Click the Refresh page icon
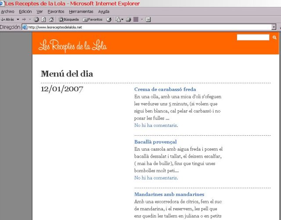Image resolution: width=281 pixels, height=220 pixels. 43,19
